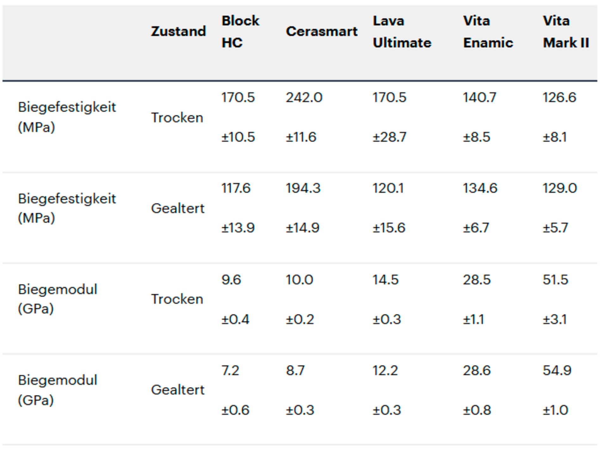Screen dimensions: 601x451
Task: Select the "Lava Ultimate" column header
Action: coord(402,32)
